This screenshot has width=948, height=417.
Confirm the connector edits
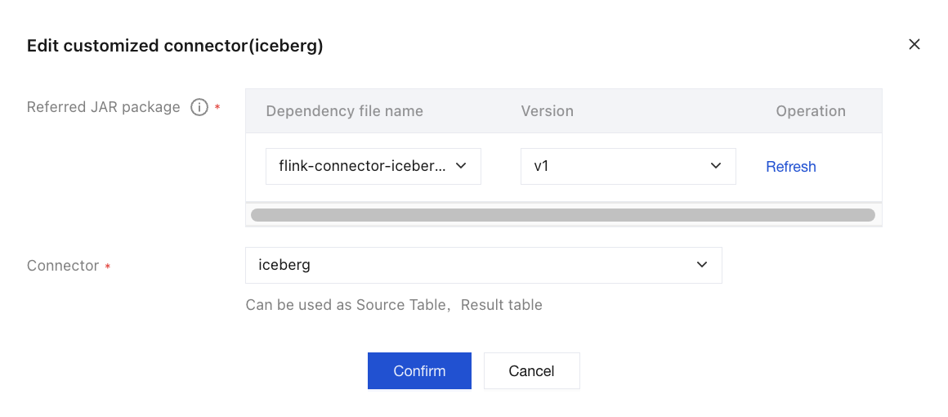(419, 370)
